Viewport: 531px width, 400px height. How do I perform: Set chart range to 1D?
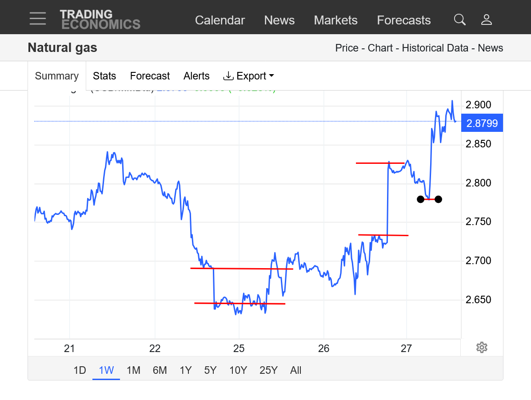[80, 370]
